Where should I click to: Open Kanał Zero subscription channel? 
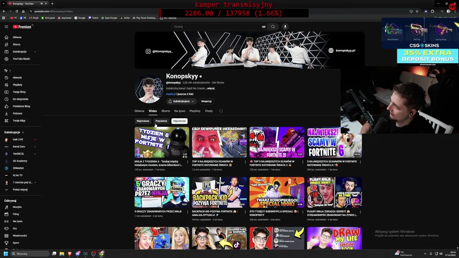click(19, 147)
